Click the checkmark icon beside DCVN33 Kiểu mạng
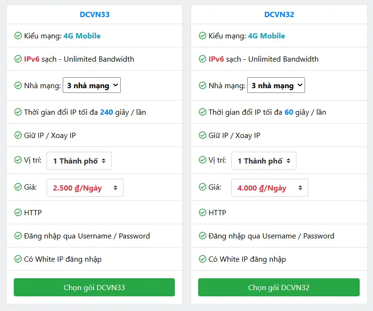 click(18, 36)
